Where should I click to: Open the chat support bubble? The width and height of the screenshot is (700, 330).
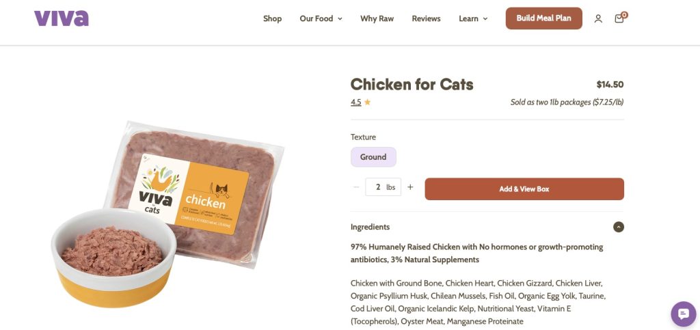click(x=682, y=314)
